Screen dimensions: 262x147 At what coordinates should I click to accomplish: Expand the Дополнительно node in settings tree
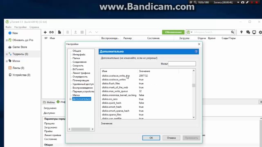coord(70,99)
